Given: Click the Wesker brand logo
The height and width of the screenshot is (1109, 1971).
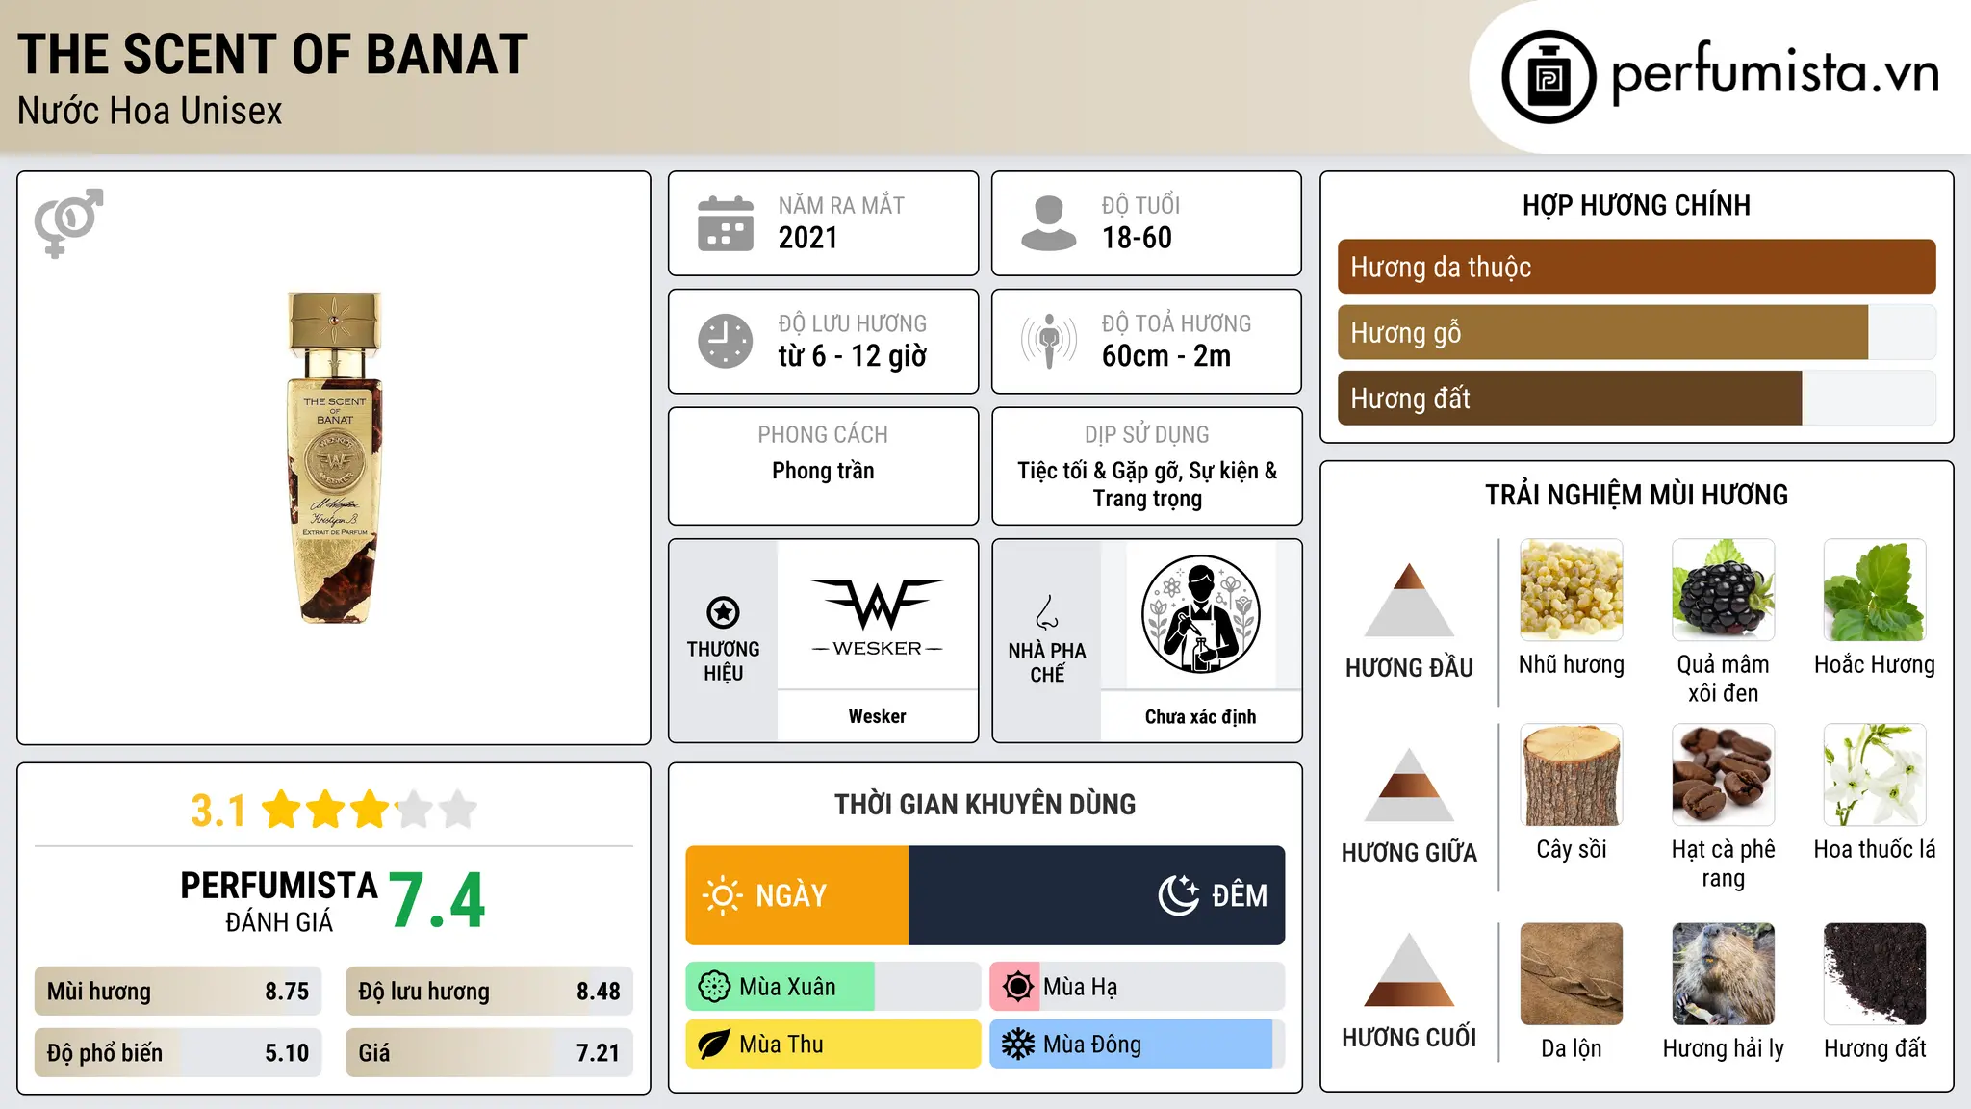Looking at the screenshot, I should click(877, 617).
